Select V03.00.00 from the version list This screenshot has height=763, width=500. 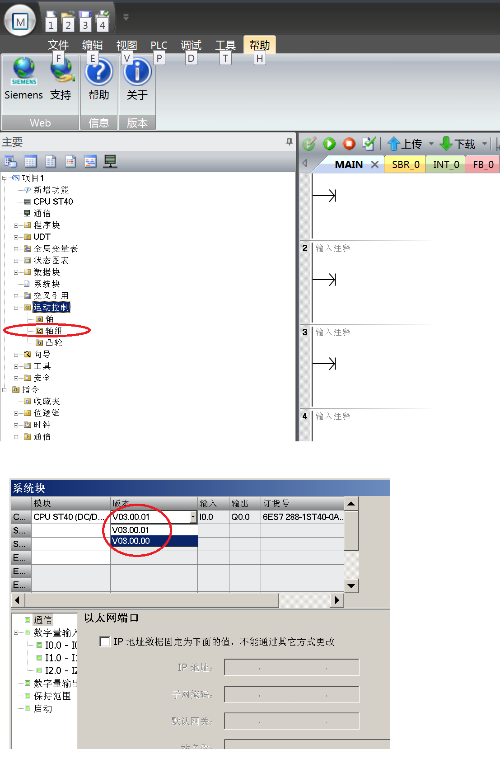154,541
